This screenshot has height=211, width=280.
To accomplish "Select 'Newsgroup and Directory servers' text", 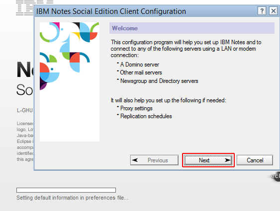I will point(159,81).
